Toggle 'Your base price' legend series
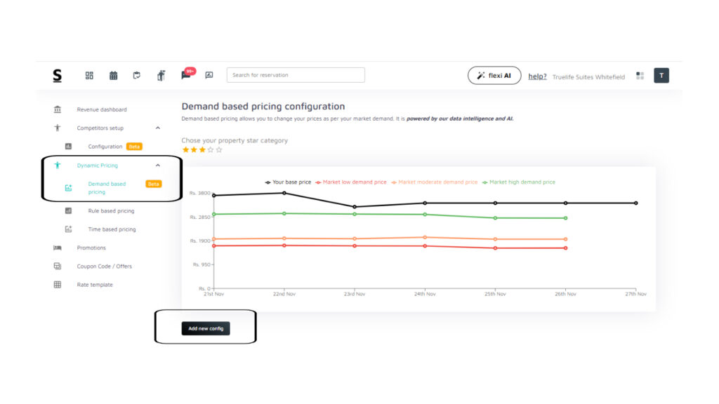This screenshot has width=719, height=404. 289,182
